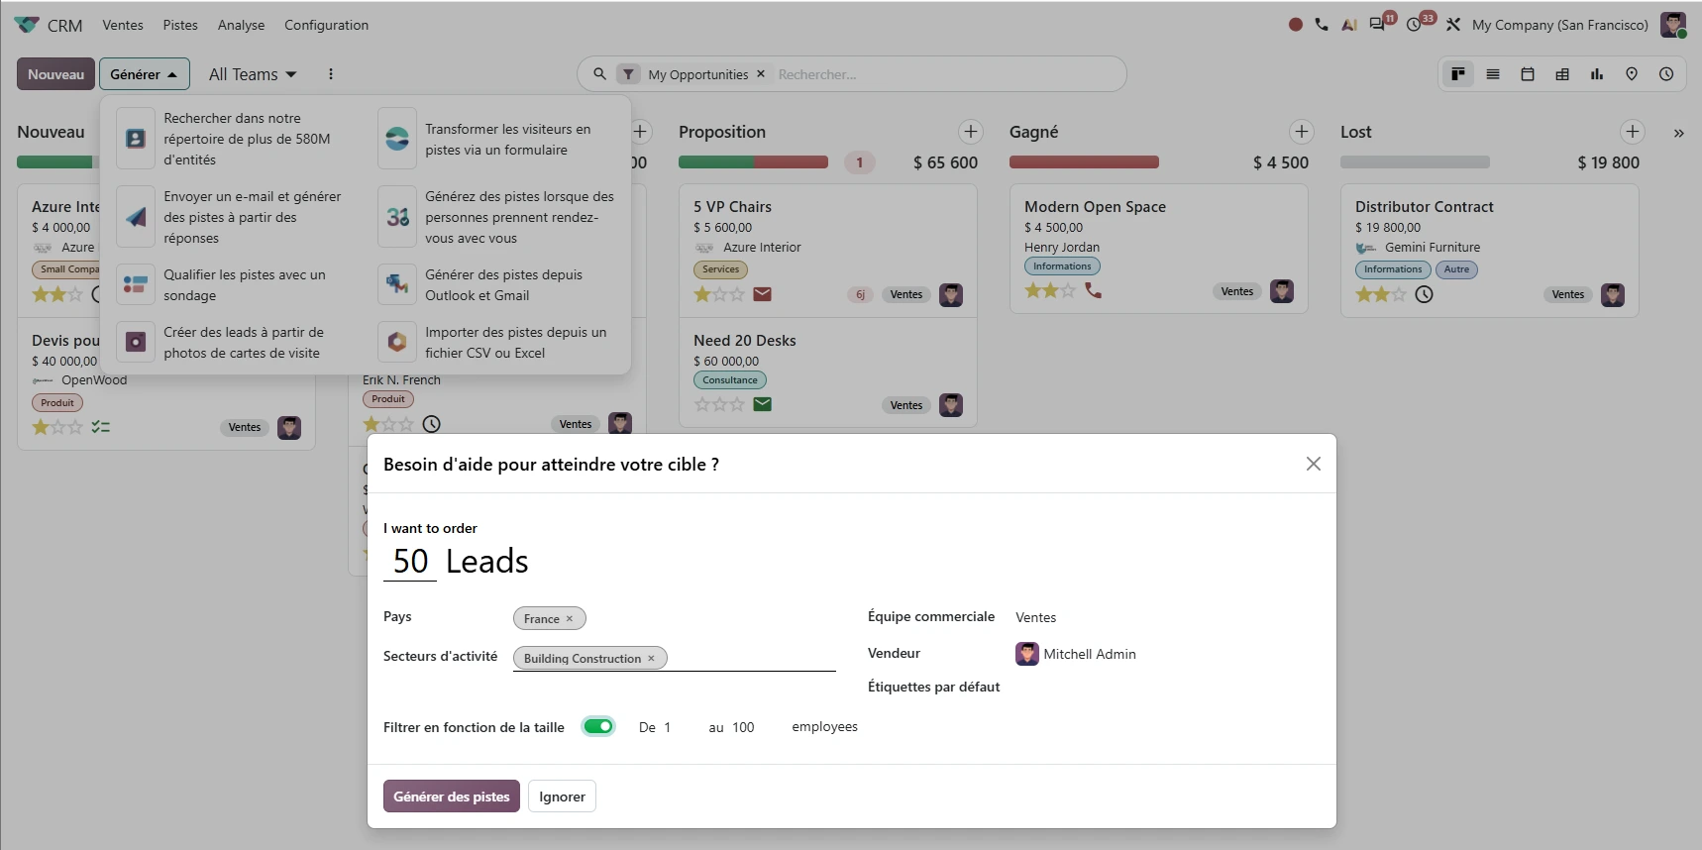The height and width of the screenshot is (850, 1702).
Task: Toggle the Filtrer en fonction de la taille switch
Action: (x=598, y=726)
